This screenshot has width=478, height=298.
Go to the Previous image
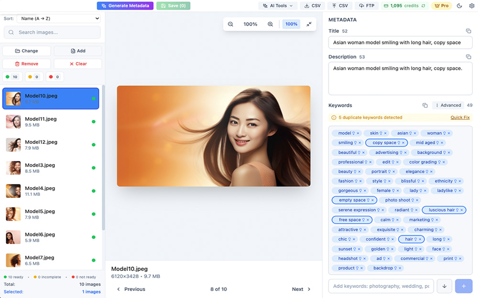point(131,289)
